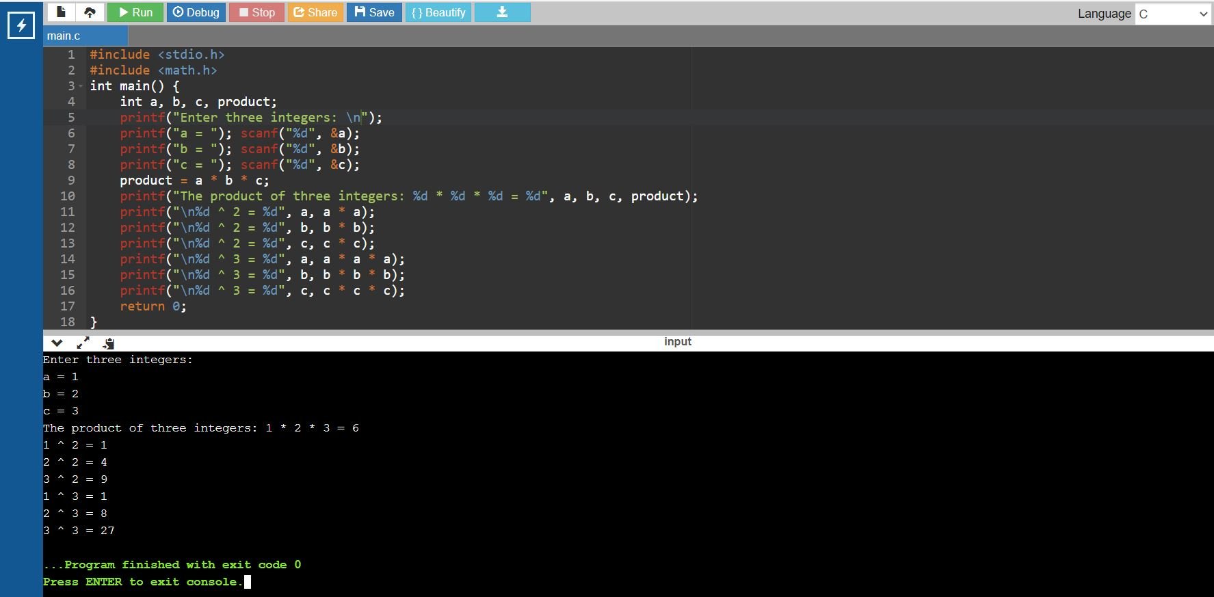The width and height of the screenshot is (1214, 597).
Task: Click the lightning bolt logo in sidebar
Action: tap(21, 26)
